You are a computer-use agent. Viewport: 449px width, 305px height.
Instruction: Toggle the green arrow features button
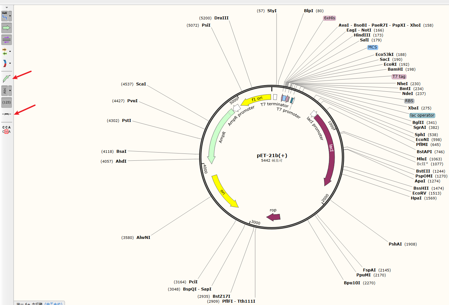click(x=7, y=28)
